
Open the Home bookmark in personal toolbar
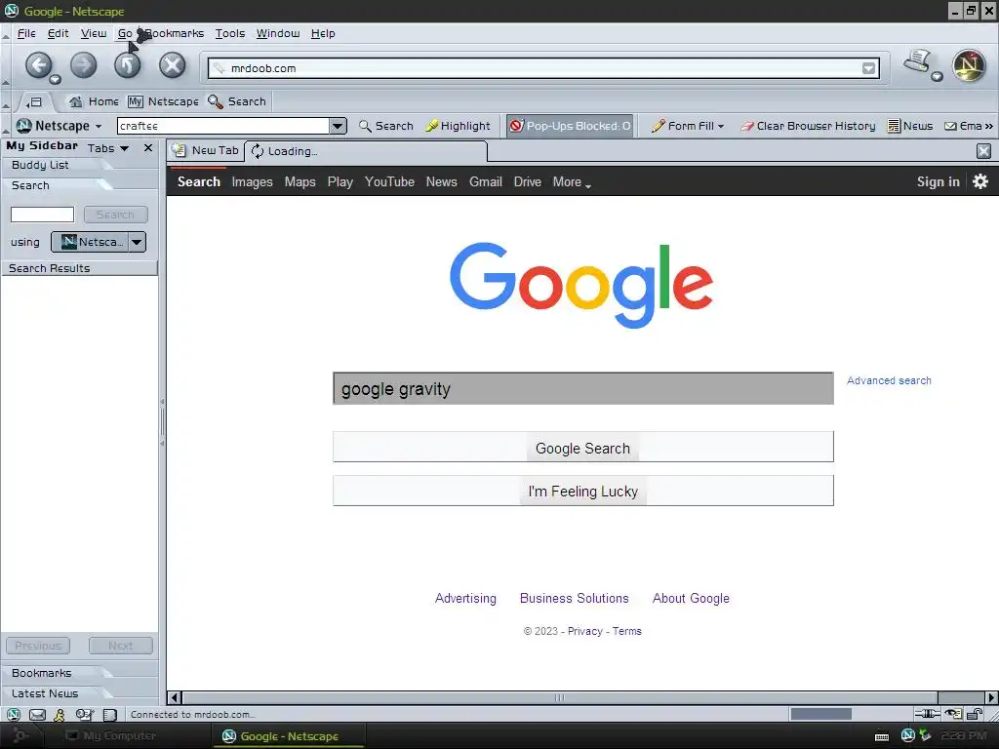click(x=94, y=101)
